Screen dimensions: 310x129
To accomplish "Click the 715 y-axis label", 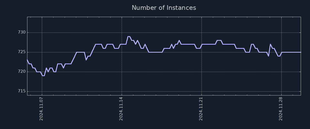I will (x=22, y=91).
